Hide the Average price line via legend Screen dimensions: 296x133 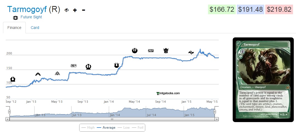point(106,128)
